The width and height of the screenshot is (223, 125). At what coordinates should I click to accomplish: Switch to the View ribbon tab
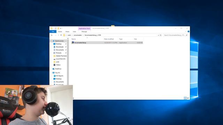(x=74, y=32)
